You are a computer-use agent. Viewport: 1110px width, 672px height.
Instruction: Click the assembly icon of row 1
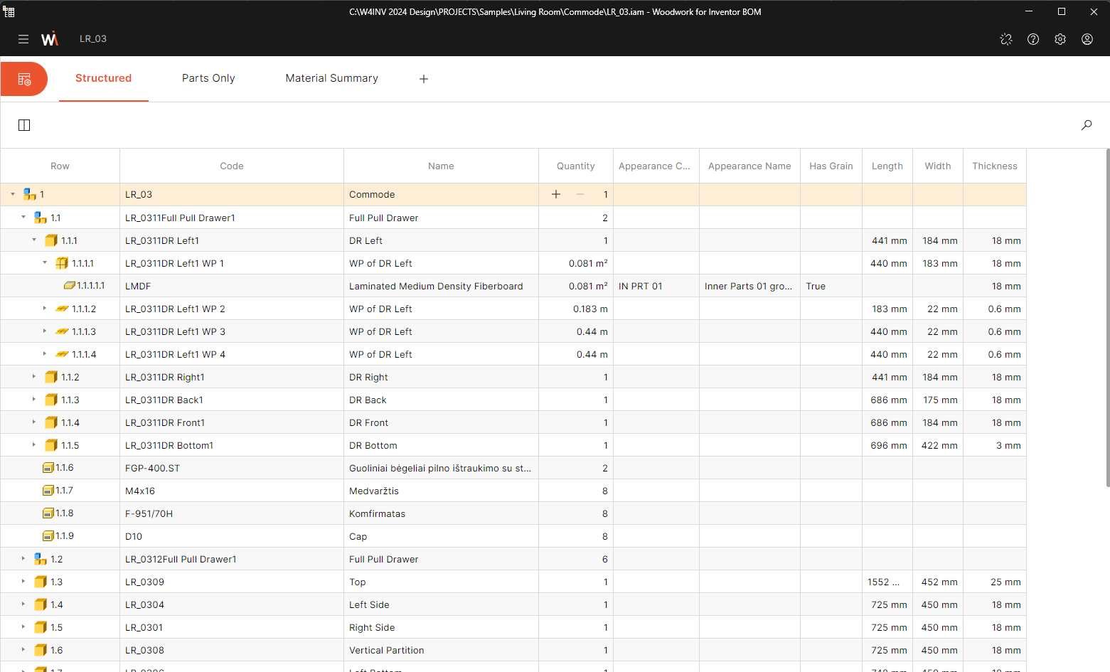30,194
